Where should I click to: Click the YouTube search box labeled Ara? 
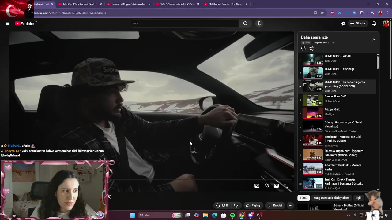[x=184, y=24]
